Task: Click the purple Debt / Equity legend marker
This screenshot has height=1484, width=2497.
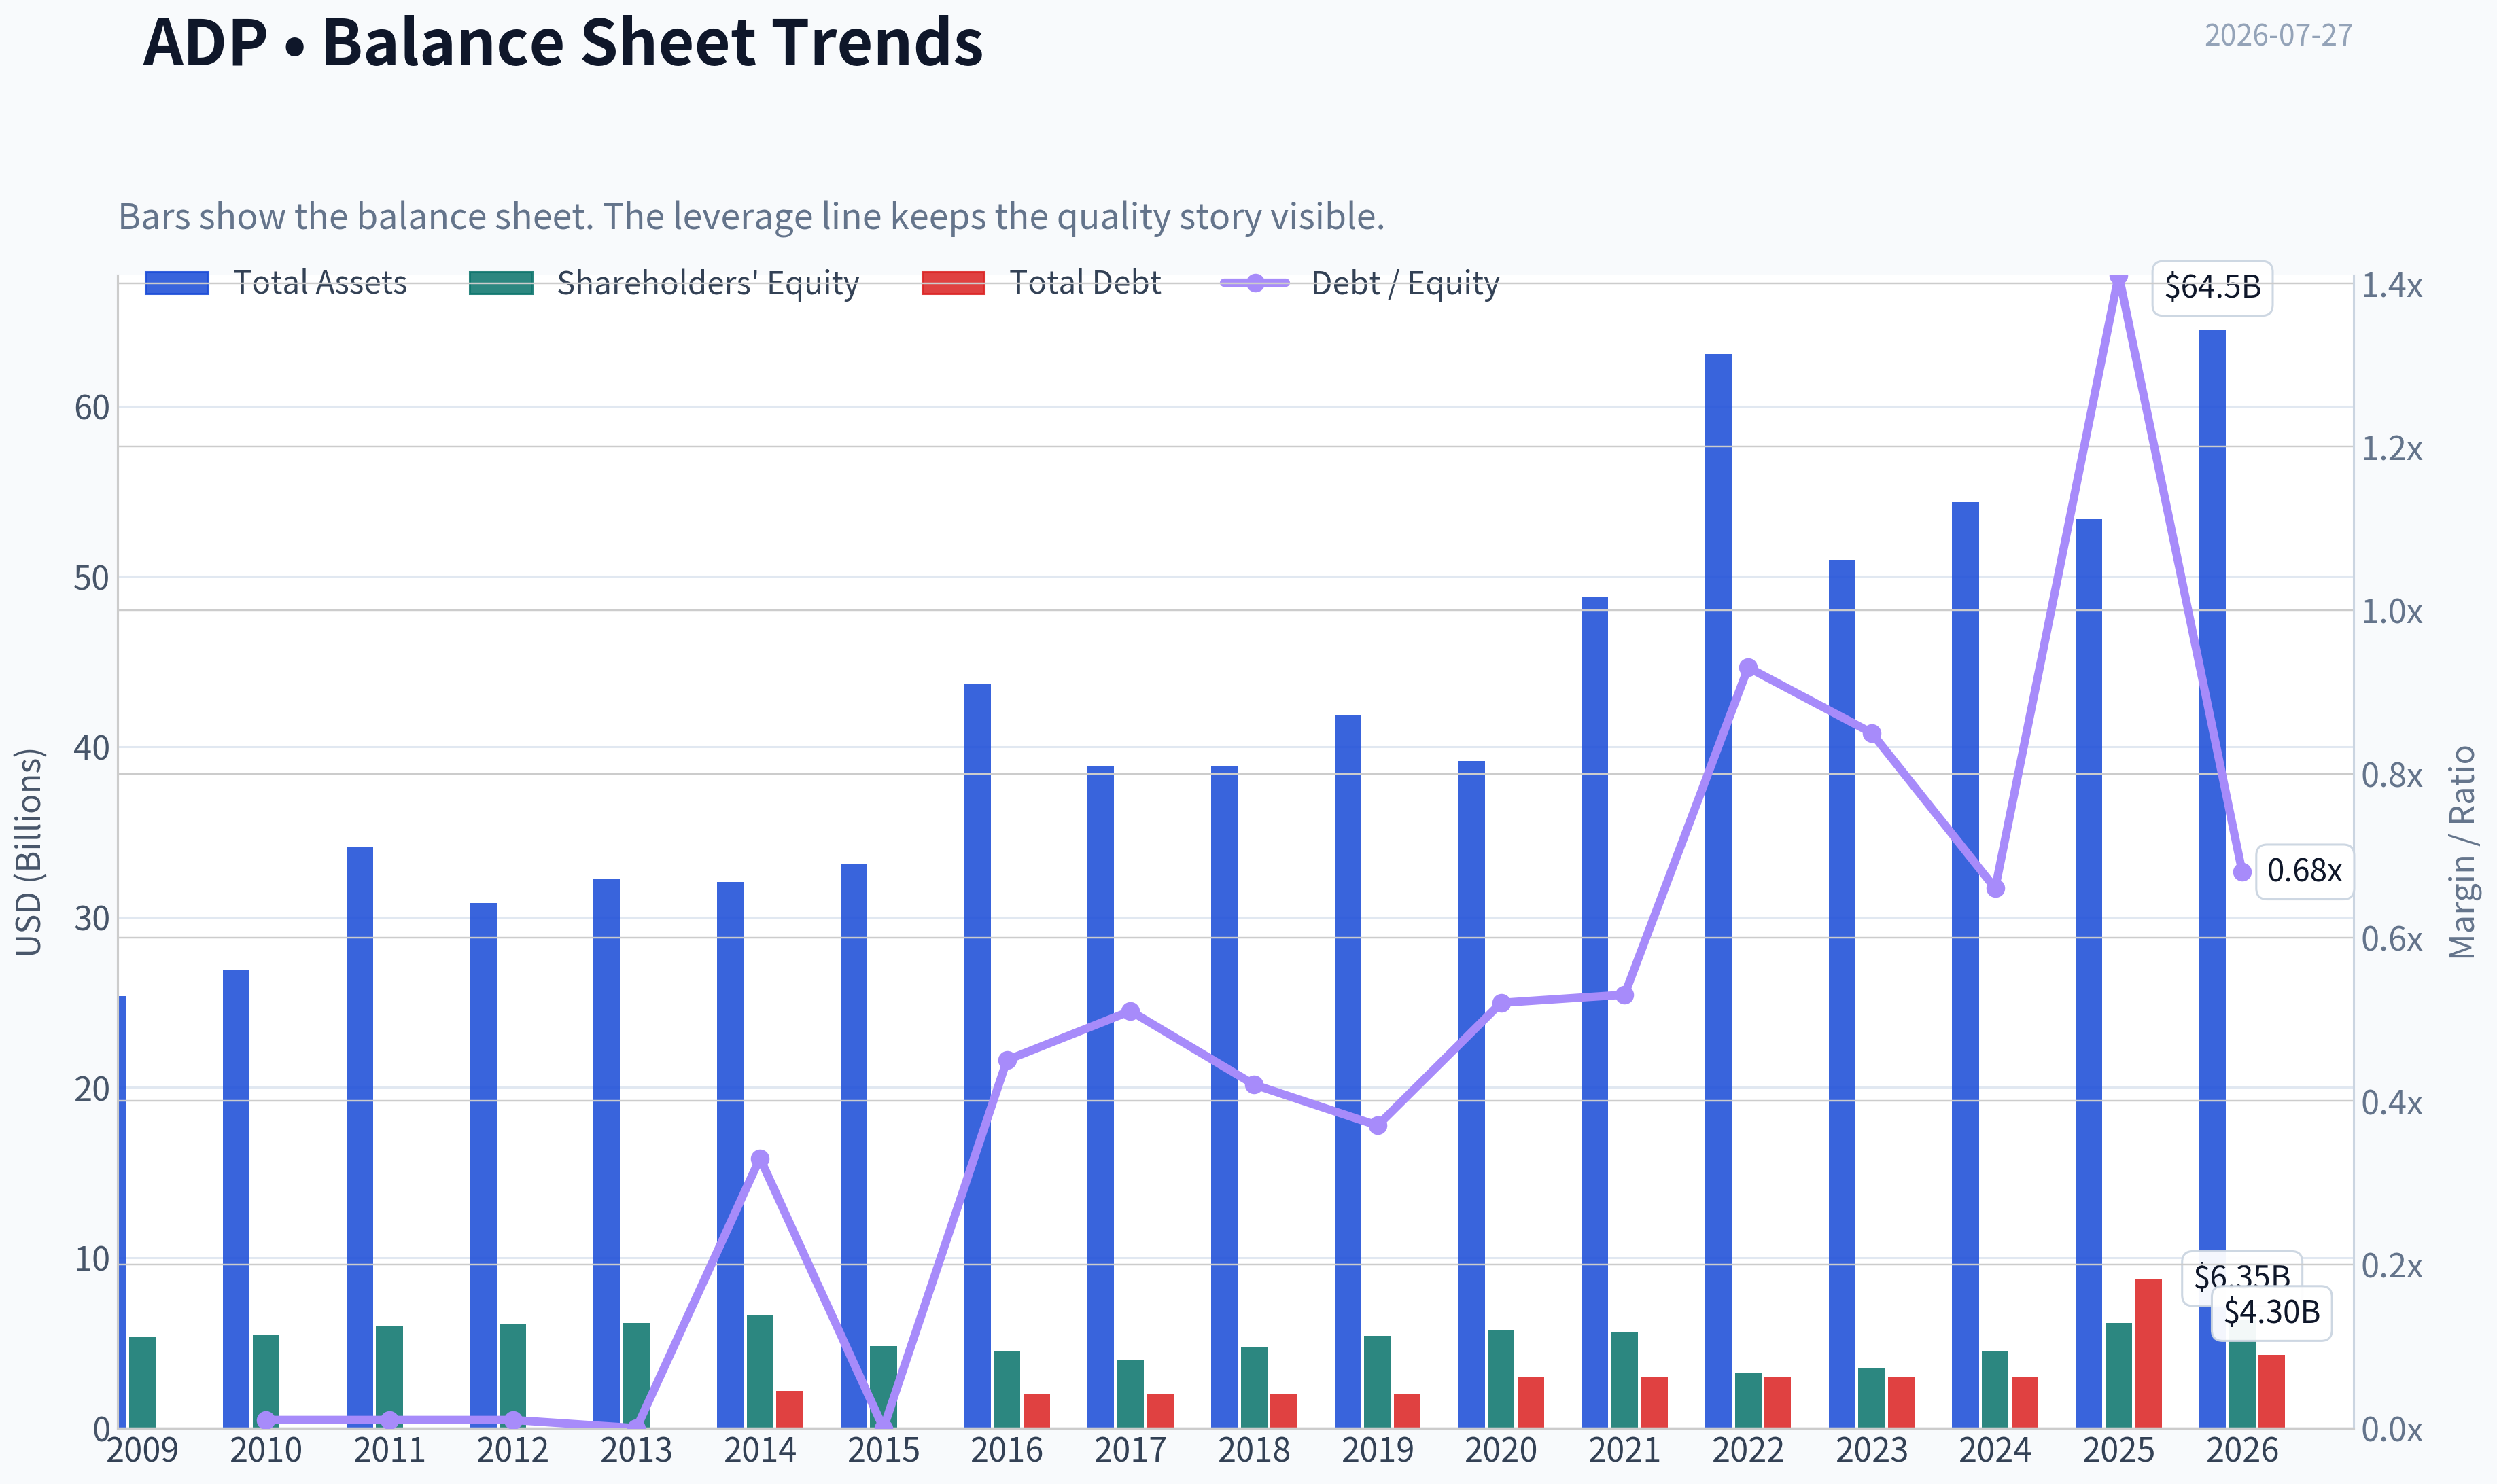Action: pyautogui.click(x=1255, y=283)
